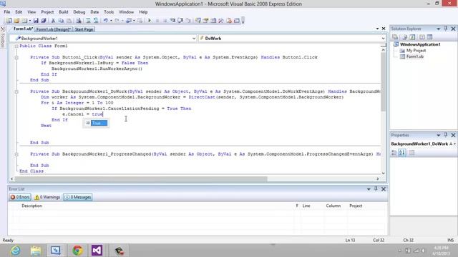This screenshot has height=257, width=458.
Task: Click the Open File toolbar icon
Action: point(16,21)
